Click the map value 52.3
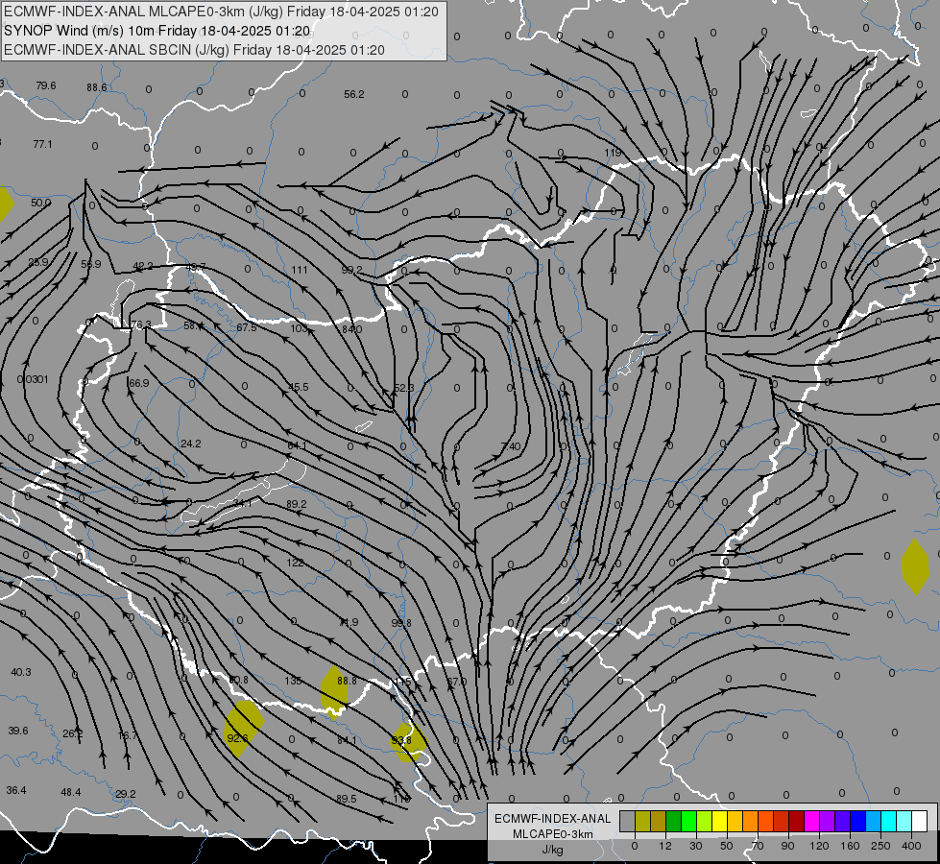940x864 pixels. pyautogui.click(x=403, y=388)
